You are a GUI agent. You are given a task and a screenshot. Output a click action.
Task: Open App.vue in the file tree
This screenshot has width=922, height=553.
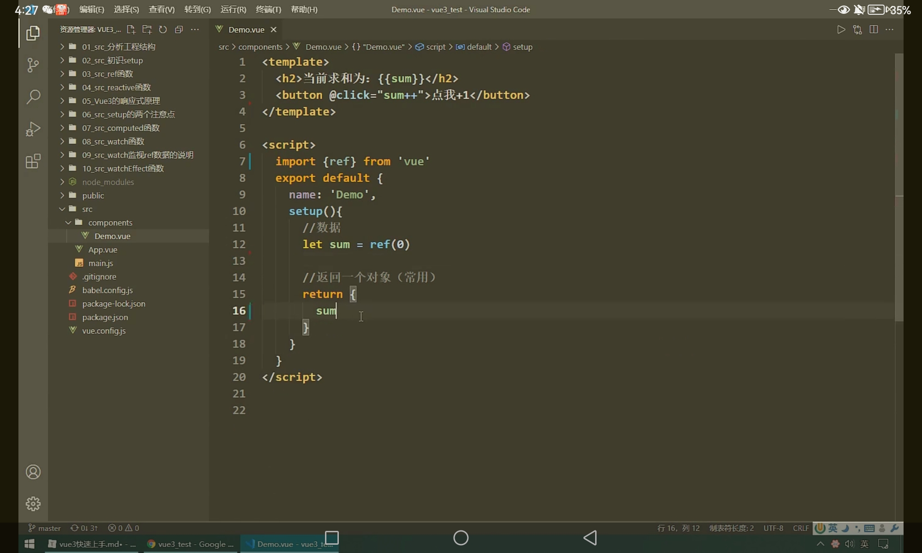103,249
